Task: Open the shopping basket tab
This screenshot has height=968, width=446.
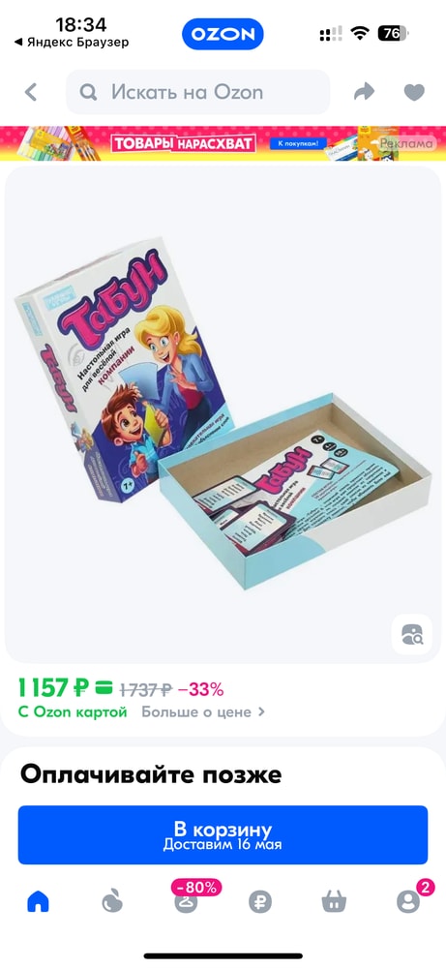Action: [334, 902]
